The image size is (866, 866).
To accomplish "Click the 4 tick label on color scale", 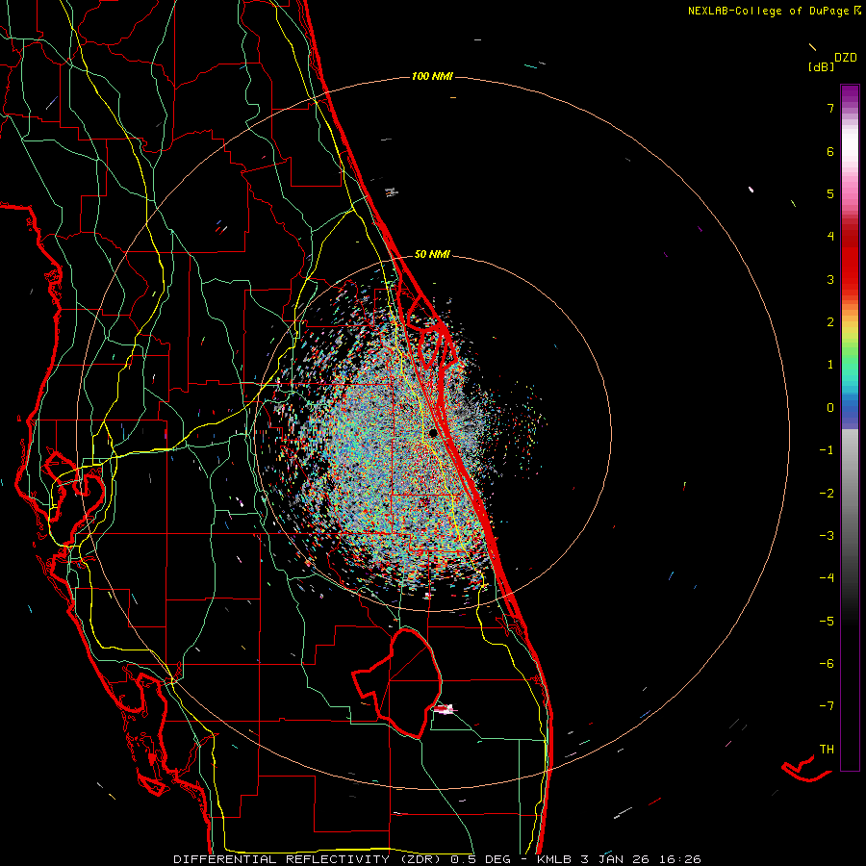I will point(830,237).
